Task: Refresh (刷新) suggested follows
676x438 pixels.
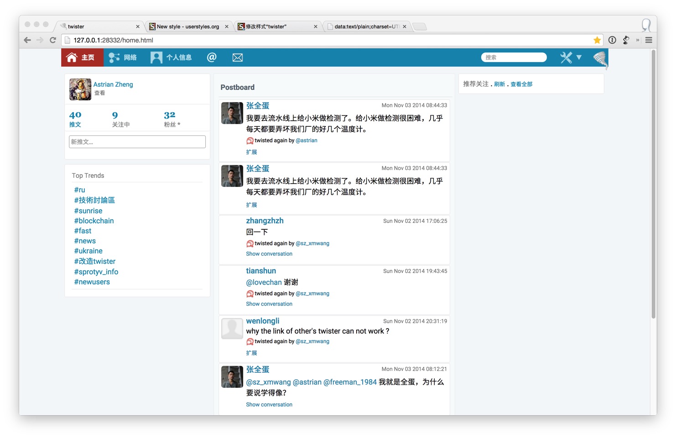Action: [499, 84]
